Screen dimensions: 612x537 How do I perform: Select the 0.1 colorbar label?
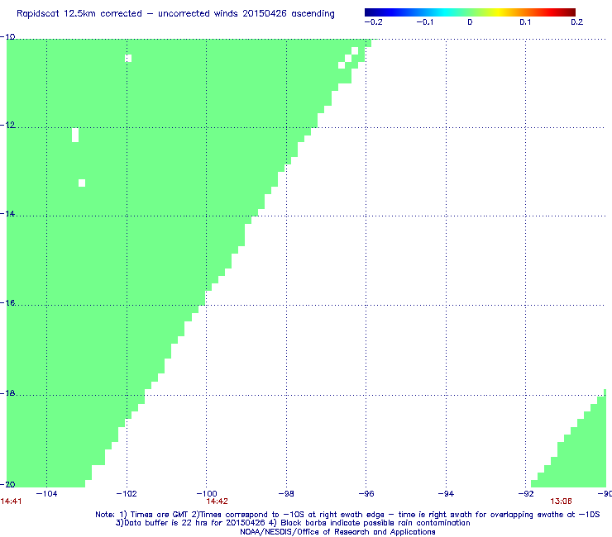[525, 22]
